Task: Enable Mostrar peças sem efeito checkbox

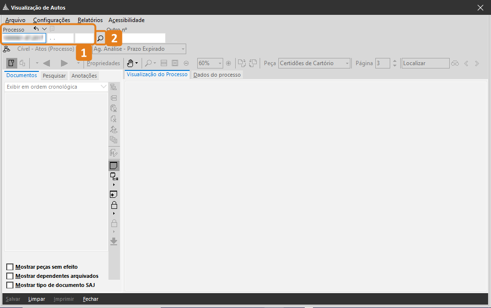Action: tap(10, 267)
